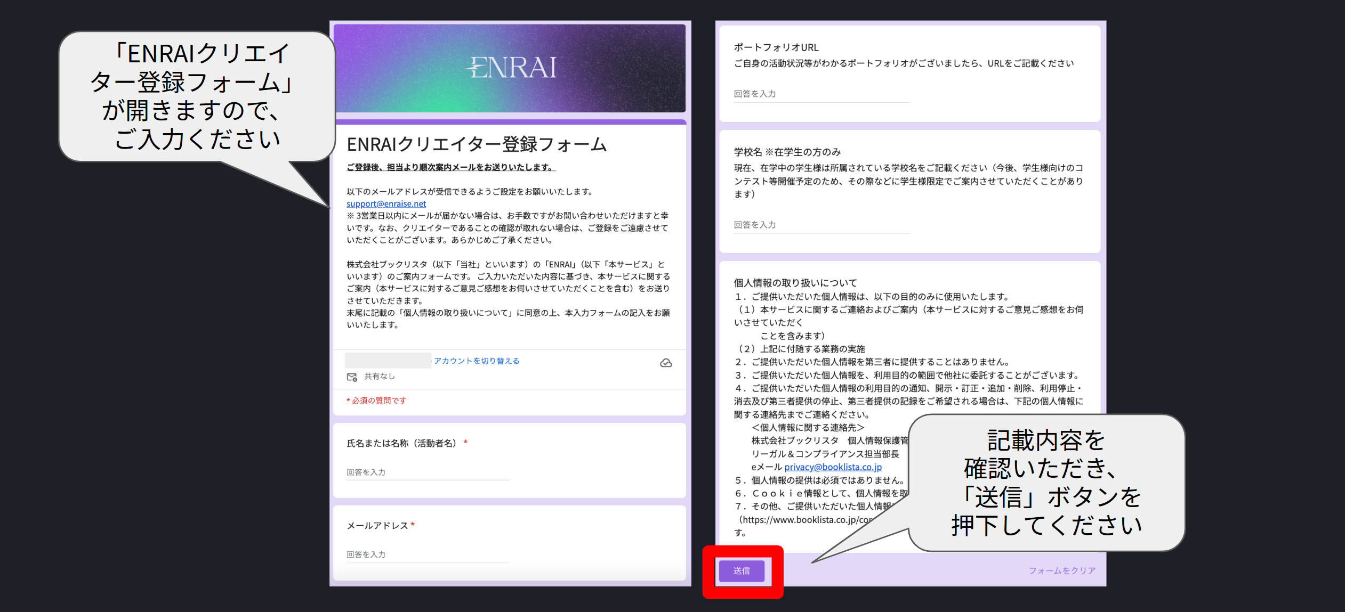Screen dimensions: 1345x612
Task: Click the アカウントを切り替える link
Action: coord(476,361)
